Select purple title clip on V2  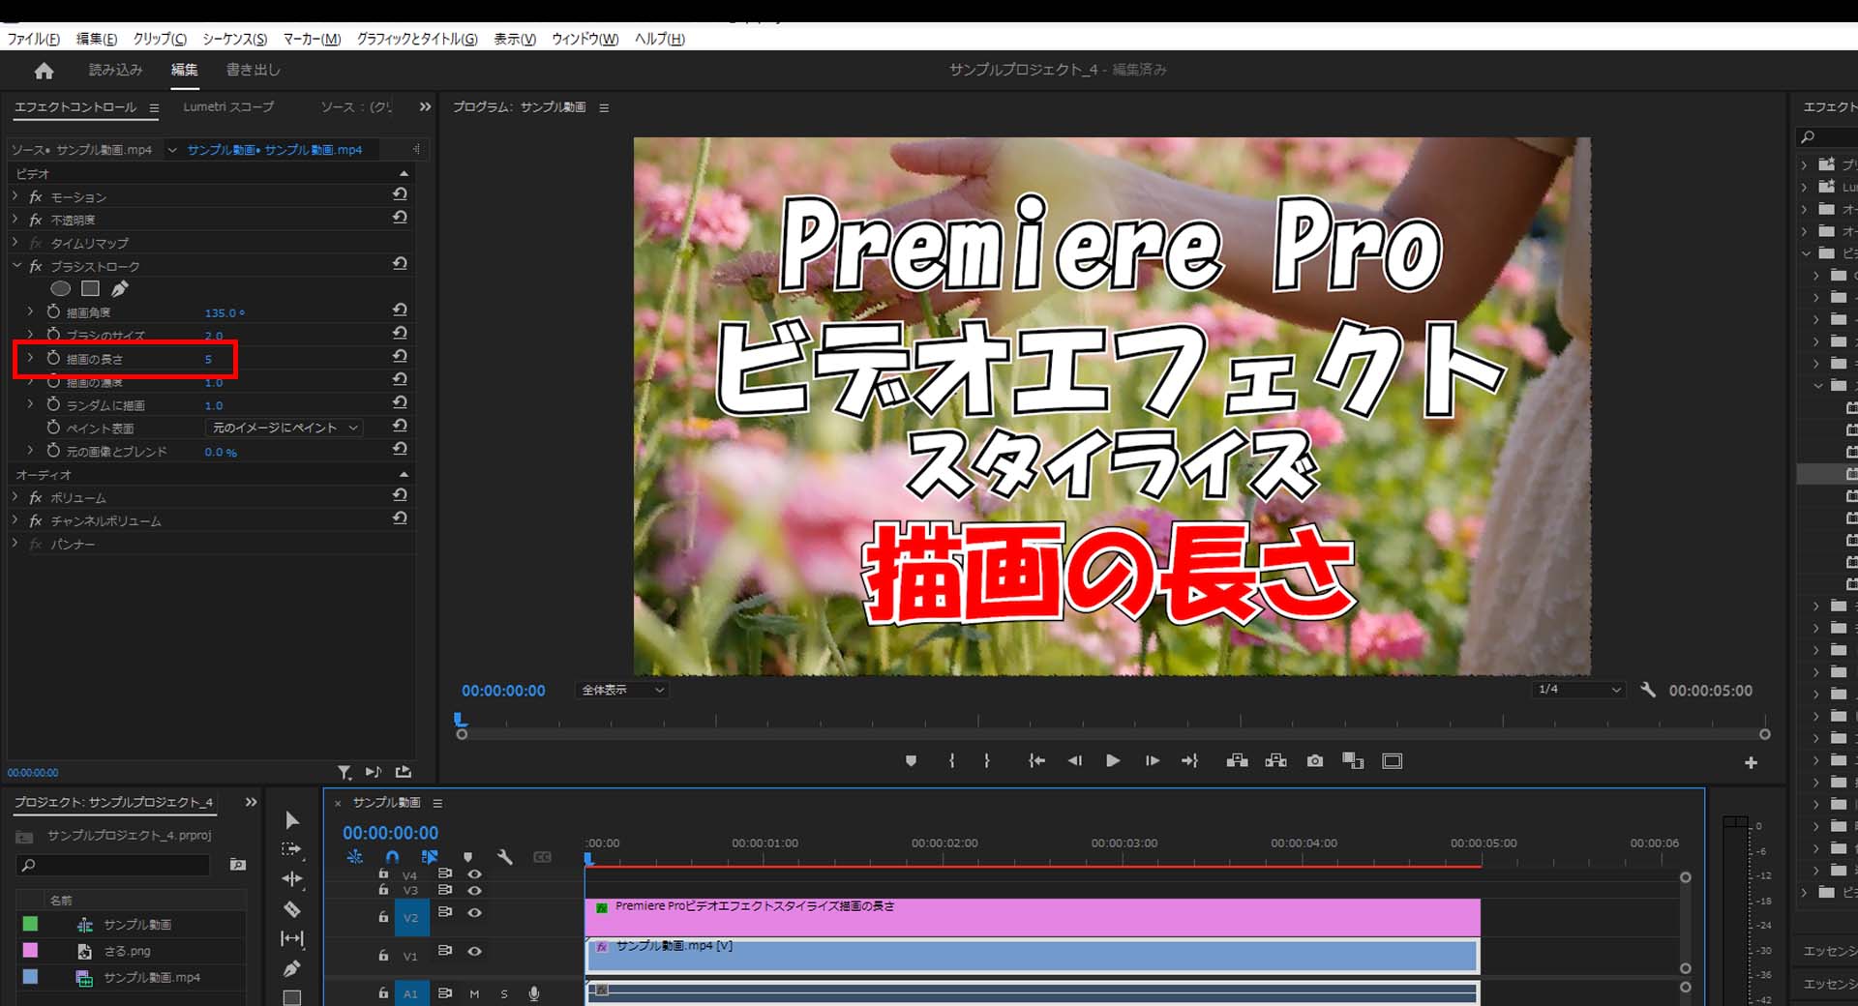(x=1033, y=916)
